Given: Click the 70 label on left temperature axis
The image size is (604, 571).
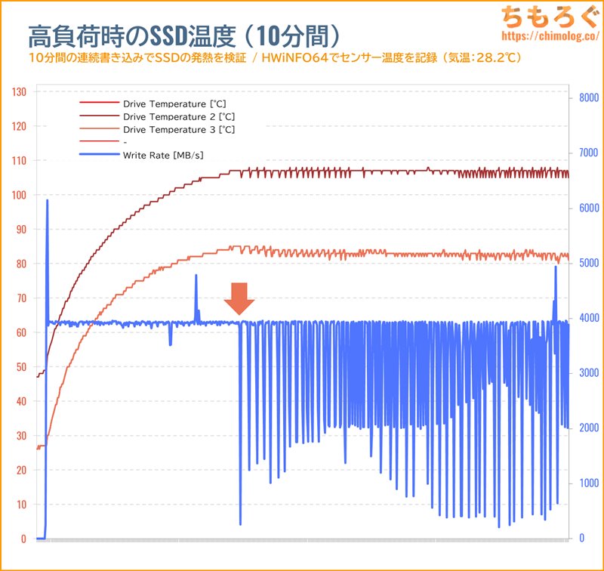Looking at the screenshot, I should [x=21, y=298].
